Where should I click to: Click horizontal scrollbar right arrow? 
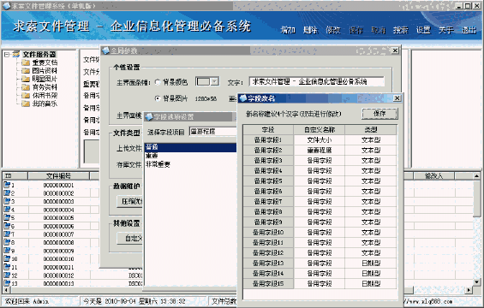pos(469,290)
